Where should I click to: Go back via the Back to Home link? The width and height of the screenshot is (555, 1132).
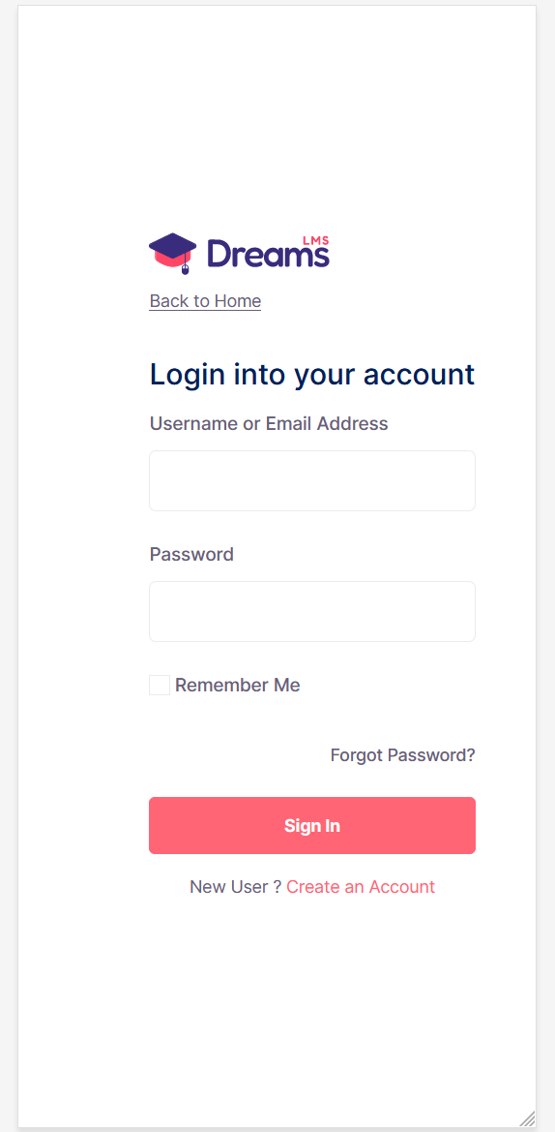point(205,301)
